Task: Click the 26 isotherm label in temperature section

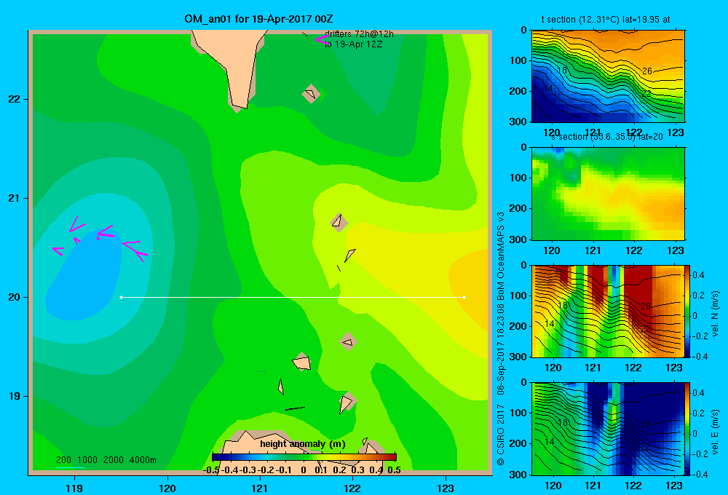Action: [646, 71]
